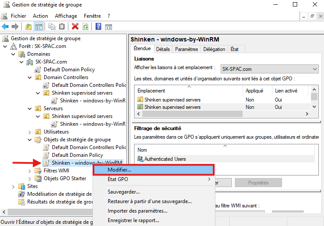The image size is (324, 226).
Task: Toggle the show/hide console tree icon
Action: click(39, 26)
